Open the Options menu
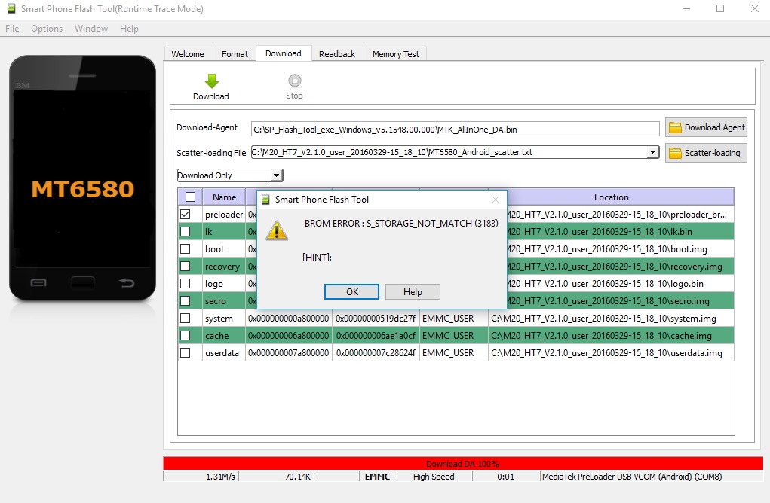Image resolution: width=770 pixels, height=503 pixels. (x=47, y=29)
